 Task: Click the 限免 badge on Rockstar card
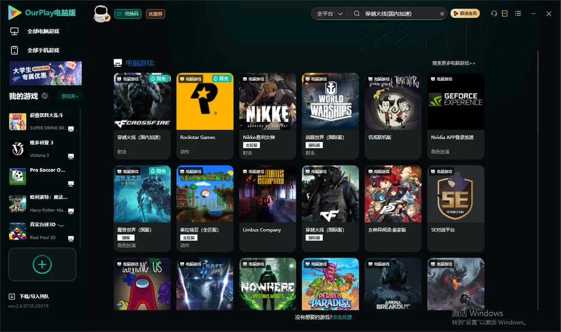[x=221, y=79]
